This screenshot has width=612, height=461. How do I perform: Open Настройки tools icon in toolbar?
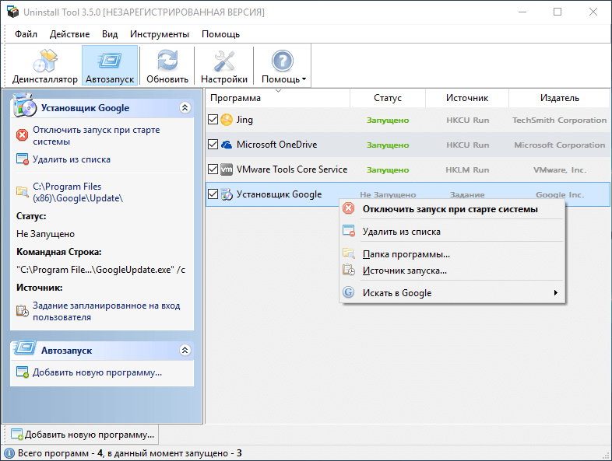click(224, 61)
